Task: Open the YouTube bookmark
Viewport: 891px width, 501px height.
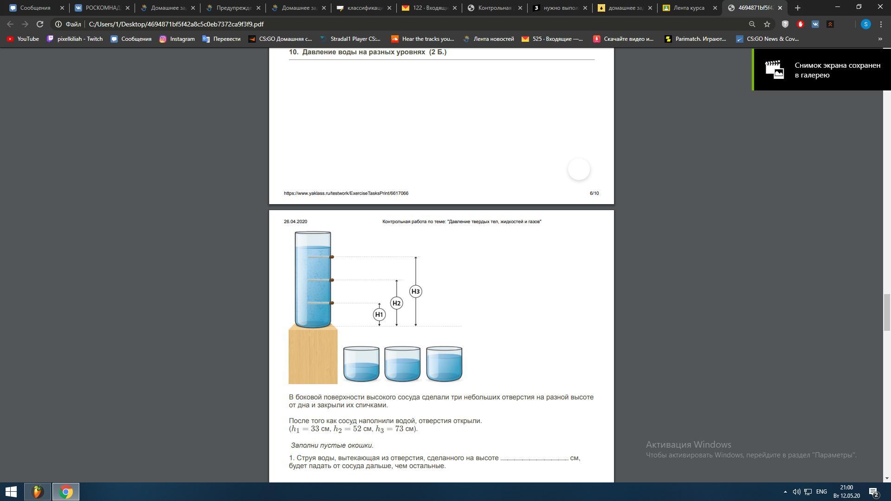Action: (x=23, y=39)
